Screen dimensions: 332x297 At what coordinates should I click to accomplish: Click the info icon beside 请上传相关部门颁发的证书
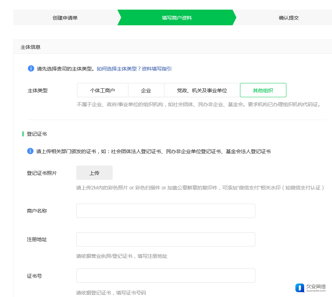pos(30,151)
